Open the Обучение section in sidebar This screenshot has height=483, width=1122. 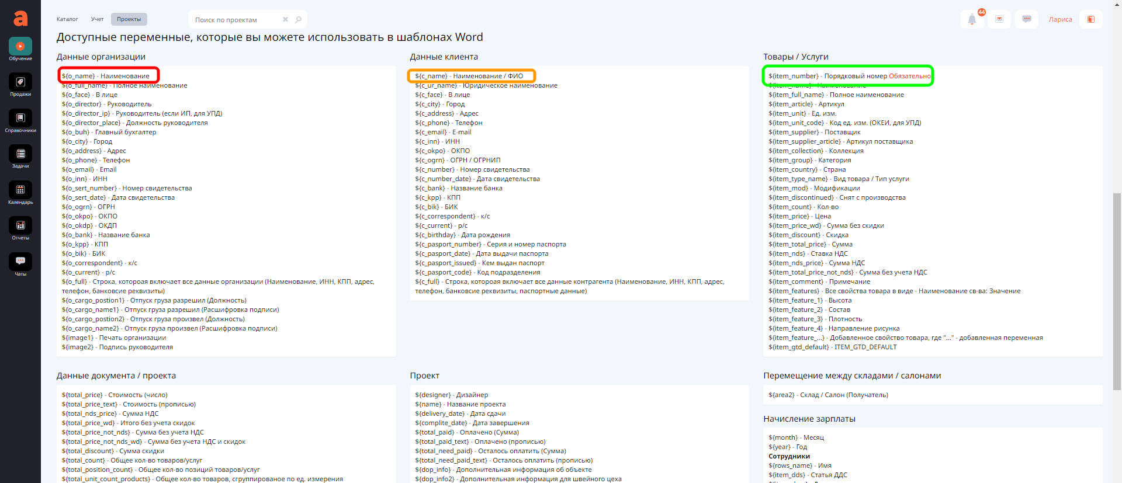coord(20,47)
